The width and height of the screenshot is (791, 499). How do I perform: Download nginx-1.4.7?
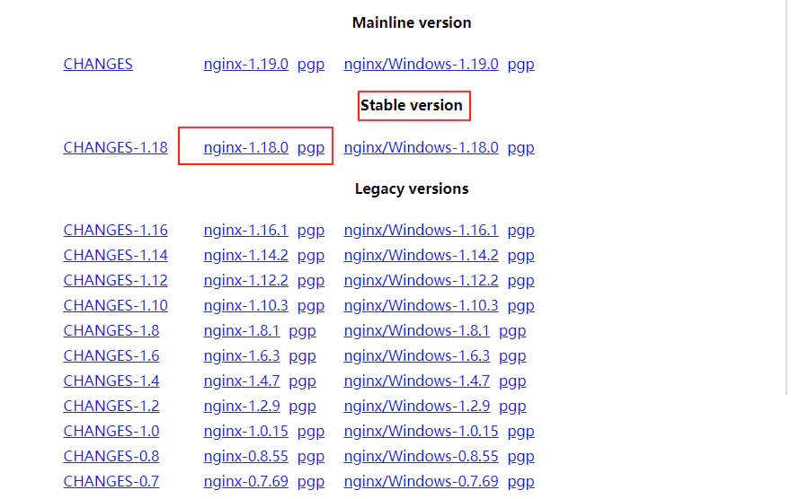coord(242,381)
